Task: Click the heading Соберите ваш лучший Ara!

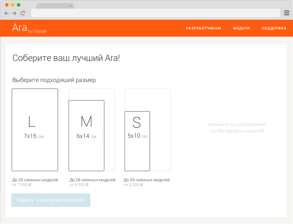Action: click(66, 58)
